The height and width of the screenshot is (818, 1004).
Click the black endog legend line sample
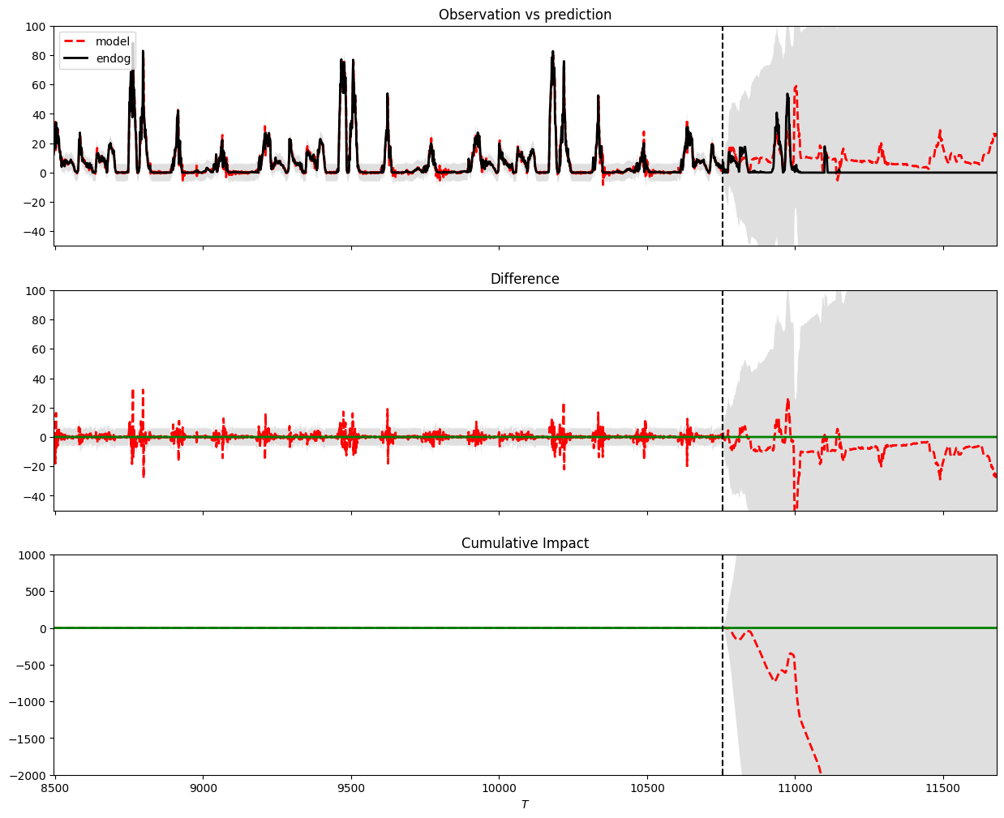tap(75, 58)
